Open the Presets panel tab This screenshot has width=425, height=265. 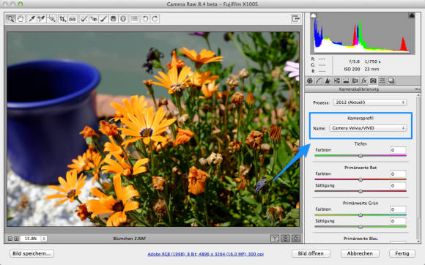[382, 81]
